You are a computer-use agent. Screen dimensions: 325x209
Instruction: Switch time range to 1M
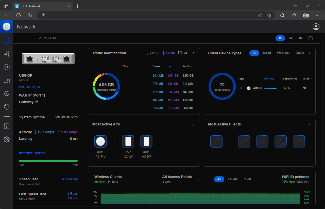click(301, 38)
